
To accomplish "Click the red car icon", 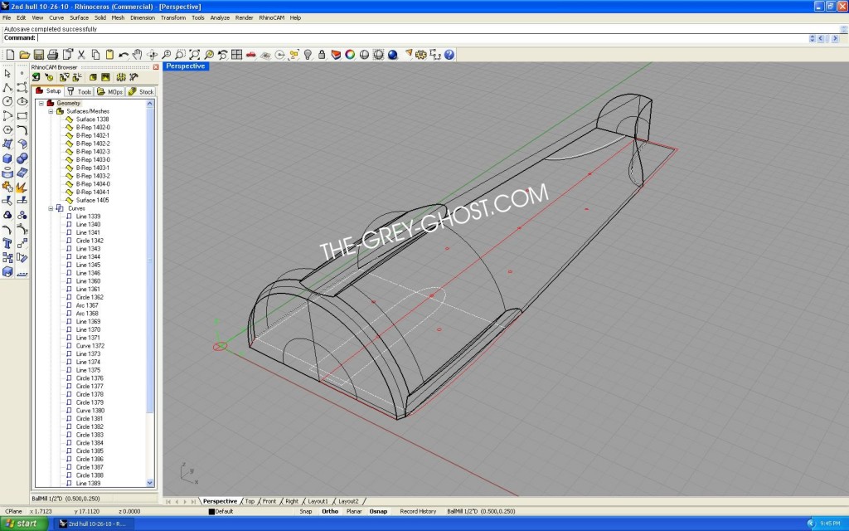I will (250, 55).
